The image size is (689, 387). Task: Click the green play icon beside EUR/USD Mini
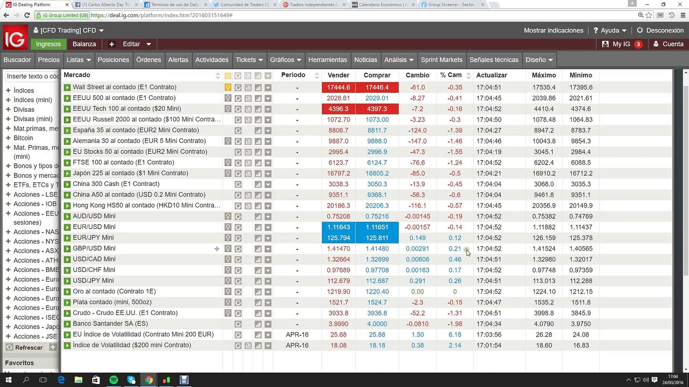pyautogui.click(x=67, y=227)
